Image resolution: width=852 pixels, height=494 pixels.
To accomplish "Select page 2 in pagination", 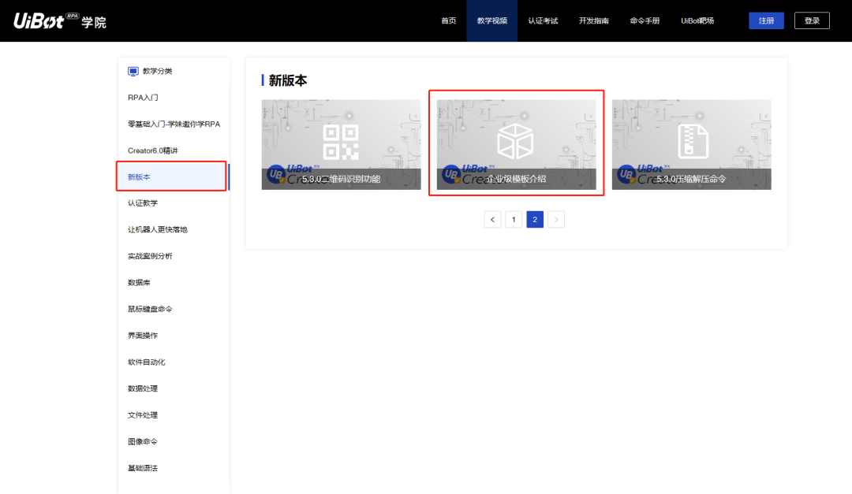I will click(535, 219).
